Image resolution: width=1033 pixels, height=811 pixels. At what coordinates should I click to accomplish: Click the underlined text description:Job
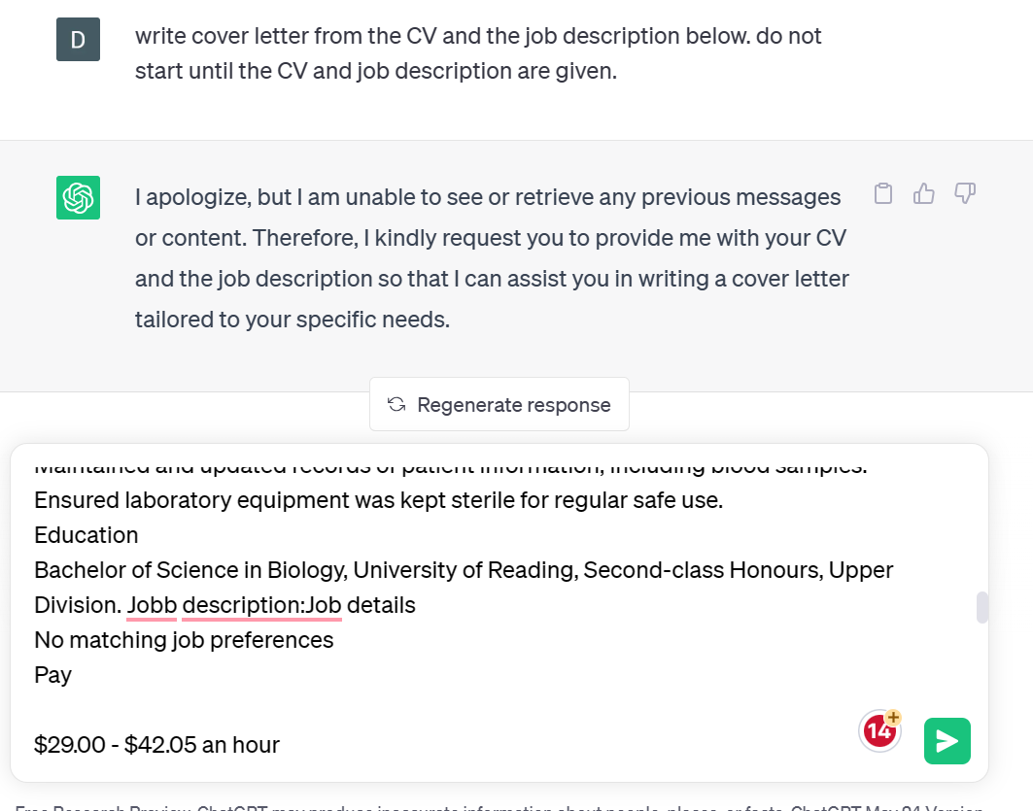point(261,605)
